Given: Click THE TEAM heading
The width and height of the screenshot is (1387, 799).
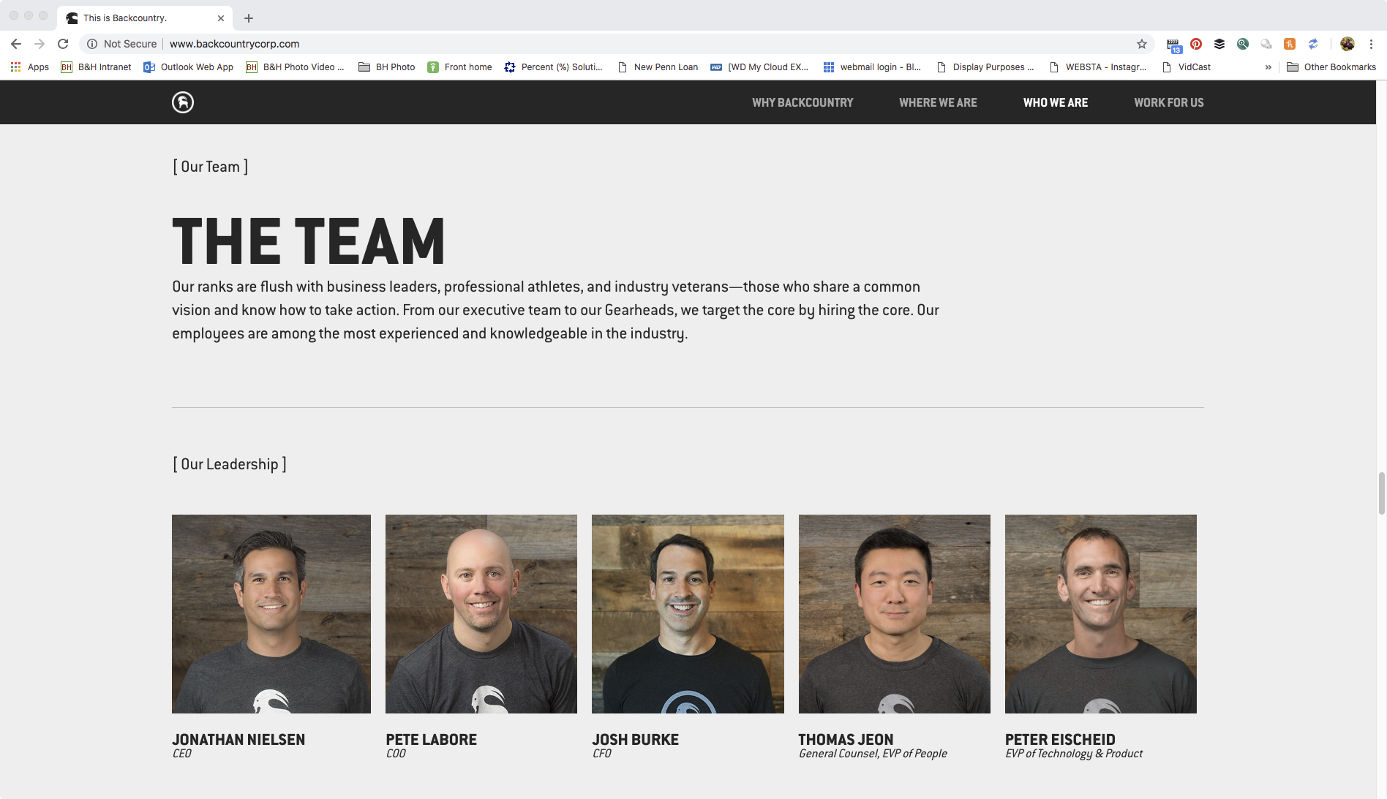Looking at the screenshot, I should [309, 241].
